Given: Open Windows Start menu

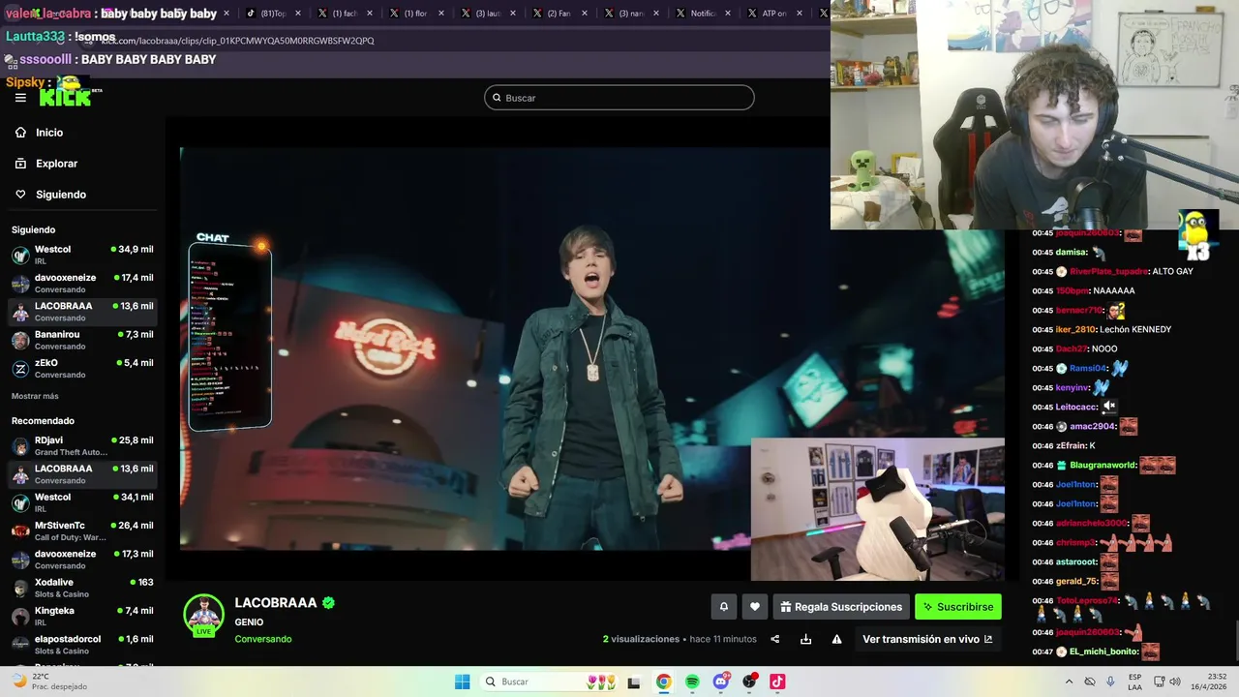Looking at the screenshot, I should tap(463, 682).
